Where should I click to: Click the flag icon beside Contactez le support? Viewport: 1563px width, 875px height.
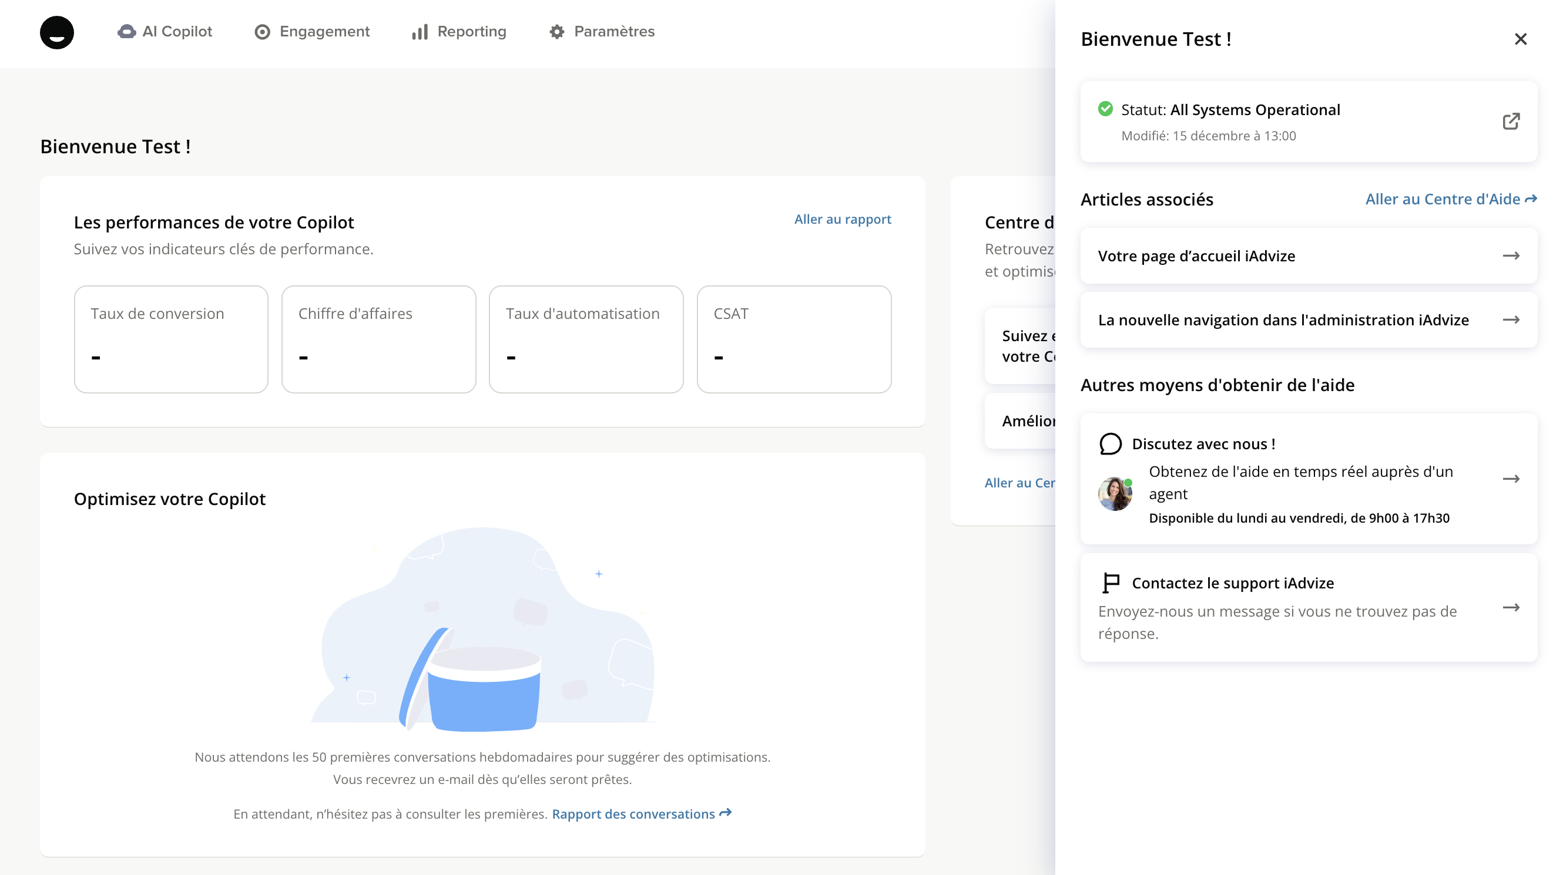pyautogui.click(x=1111, y=583)
